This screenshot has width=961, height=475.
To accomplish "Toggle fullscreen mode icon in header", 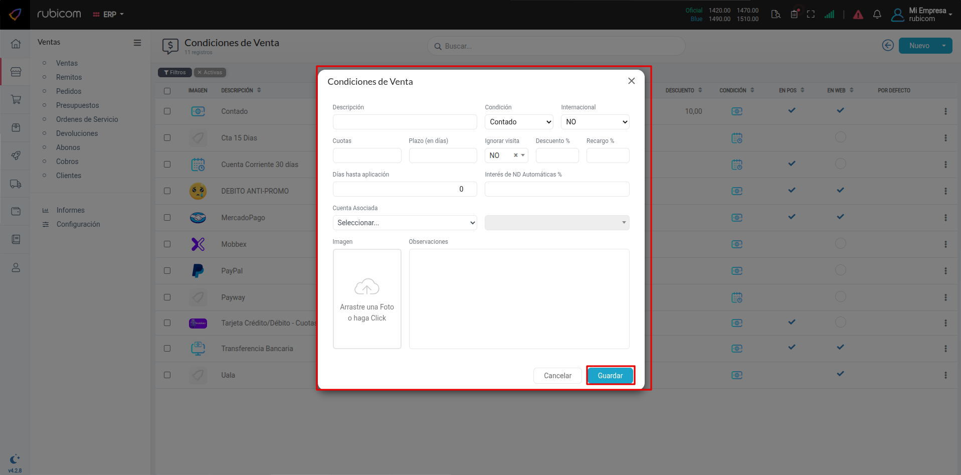I will 811,15.
